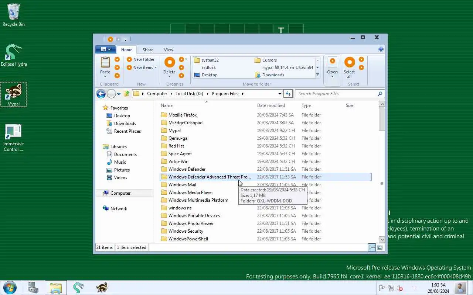473x295 pixels.
Task: Go up one folder level icon
Action: (126, 94)
